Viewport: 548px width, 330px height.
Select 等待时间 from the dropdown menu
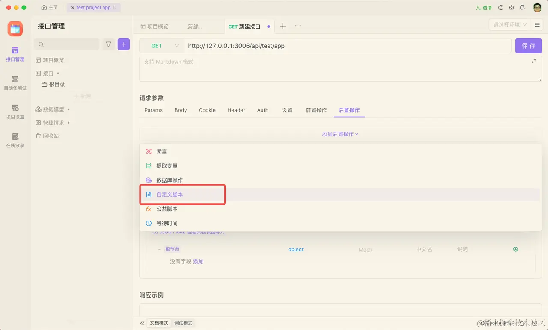point(340,223)
